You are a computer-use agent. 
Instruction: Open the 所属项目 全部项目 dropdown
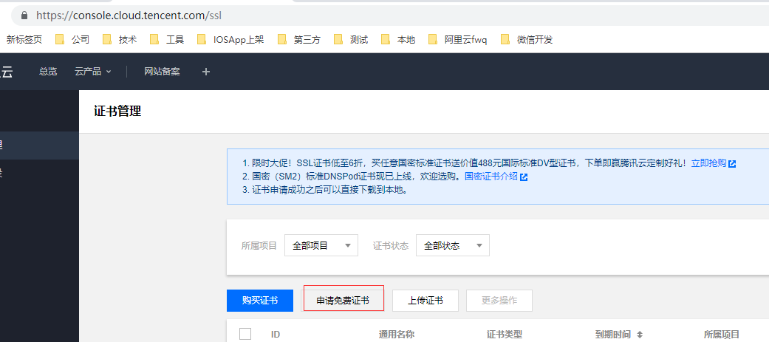(321, 245)
